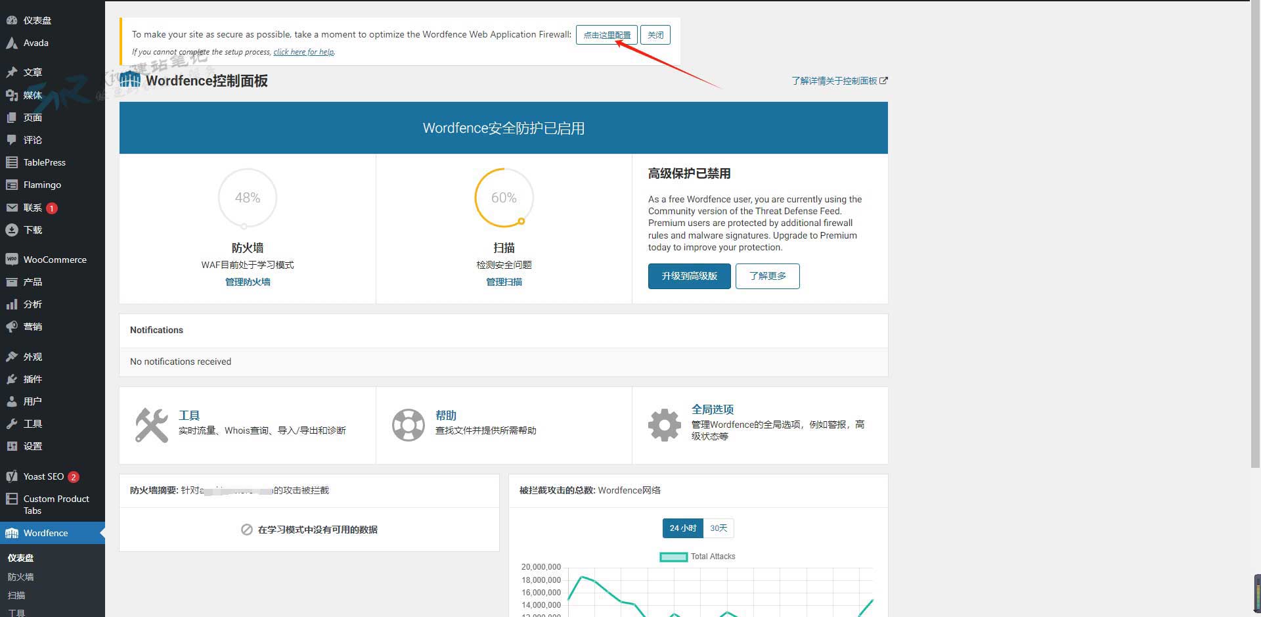
Task: Open the 管理扫描 link
Action: coord(504,282)
